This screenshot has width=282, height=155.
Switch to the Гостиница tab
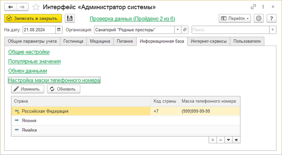click(73, 41)
